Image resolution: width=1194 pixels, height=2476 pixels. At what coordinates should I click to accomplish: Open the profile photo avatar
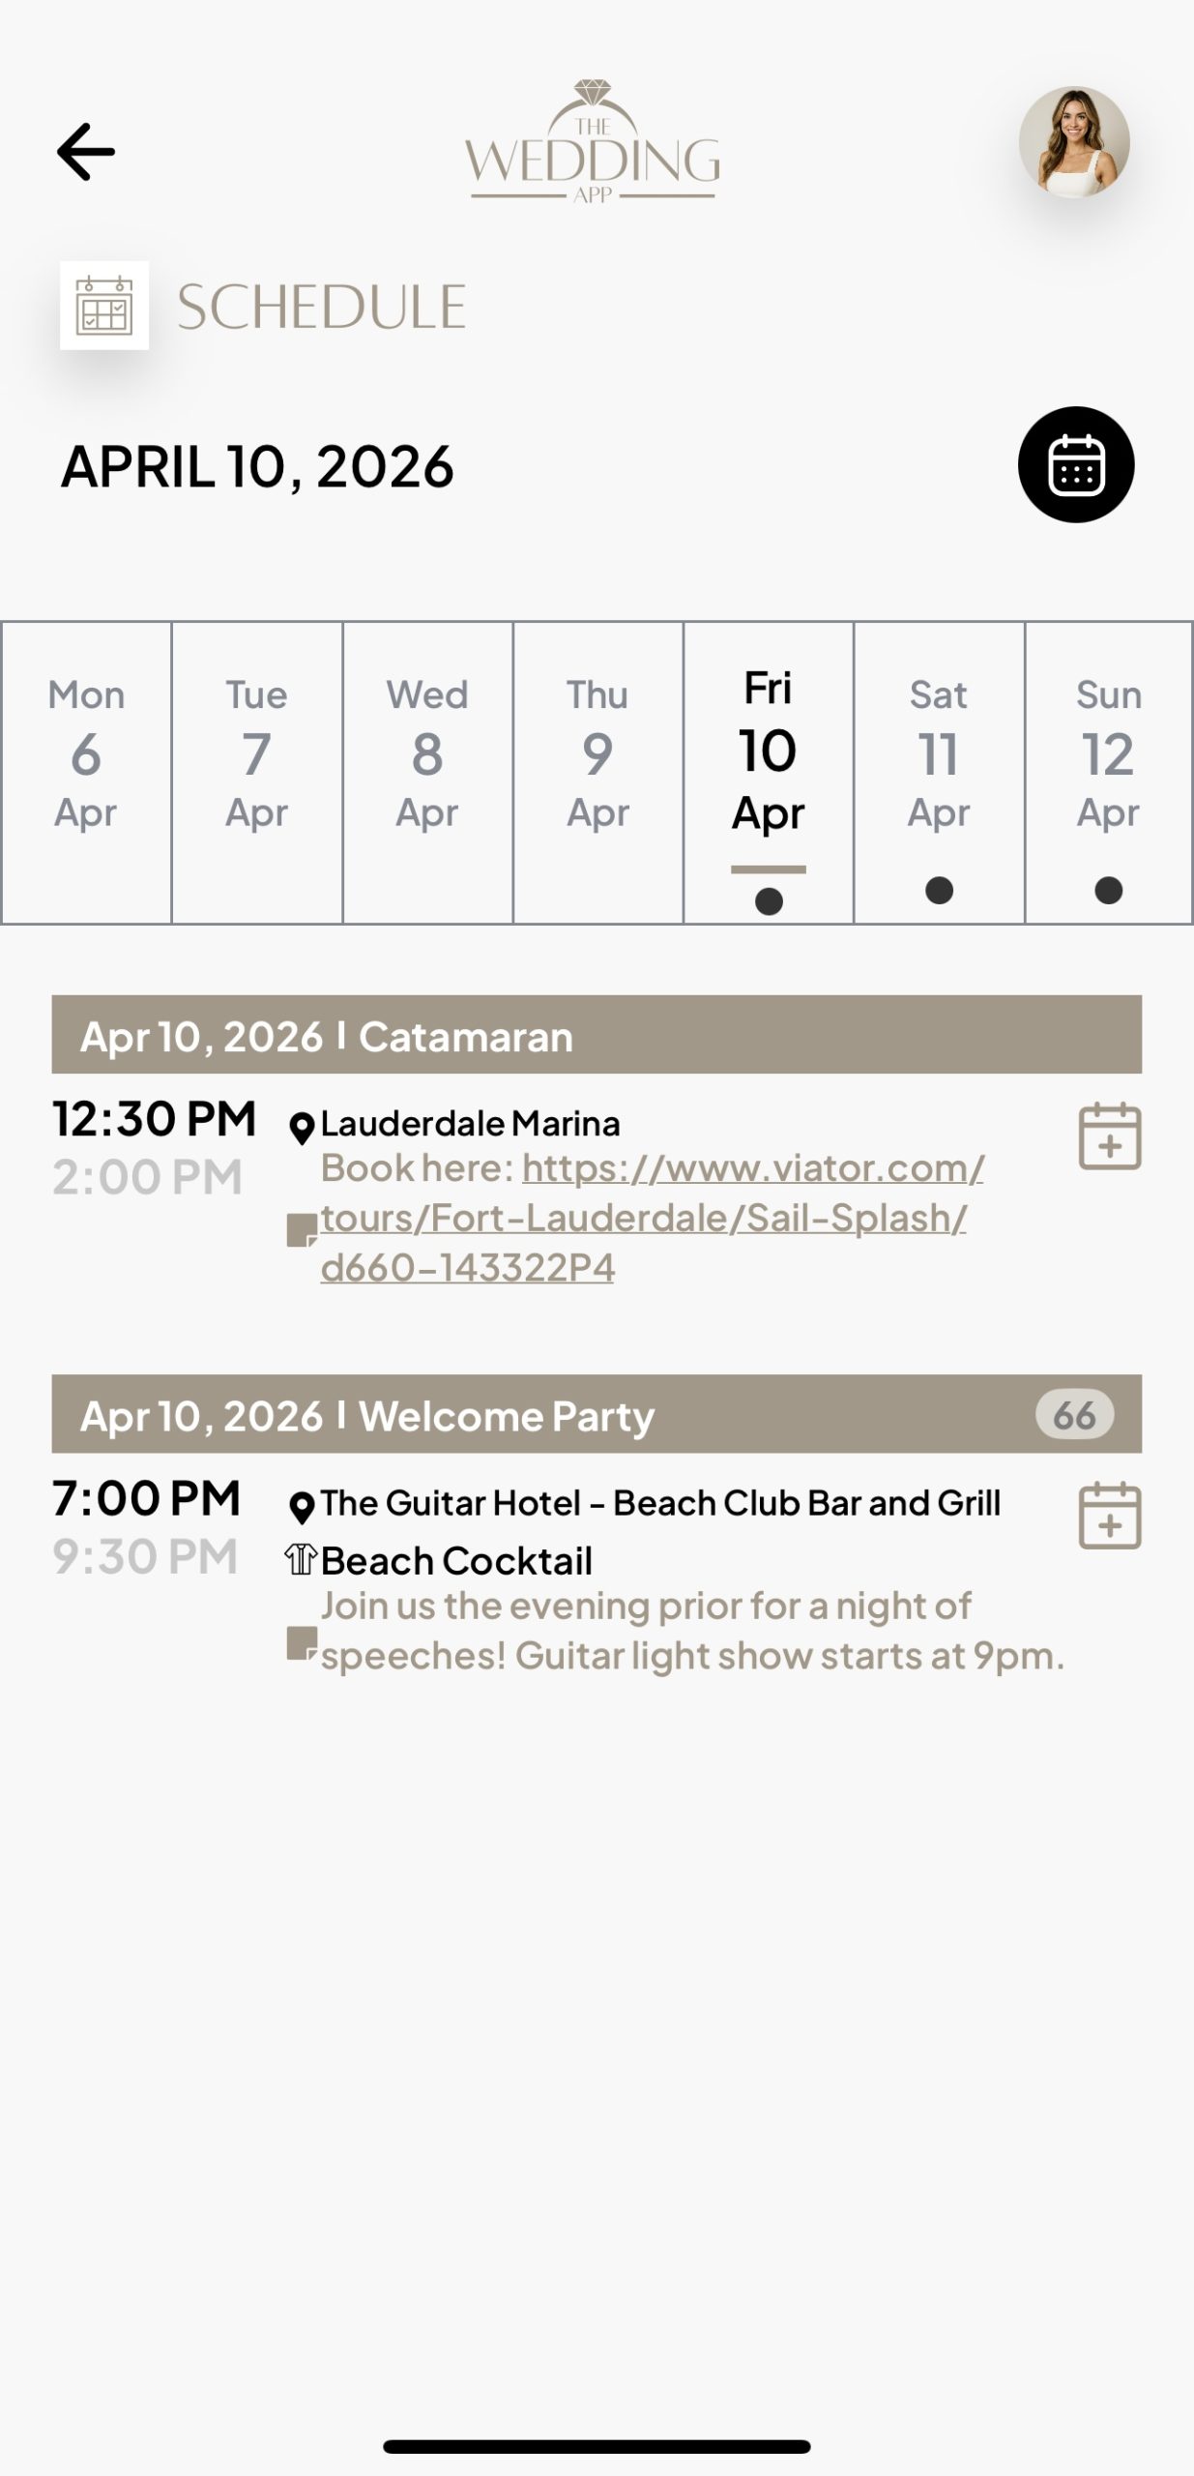click(x=1074, y=142)
